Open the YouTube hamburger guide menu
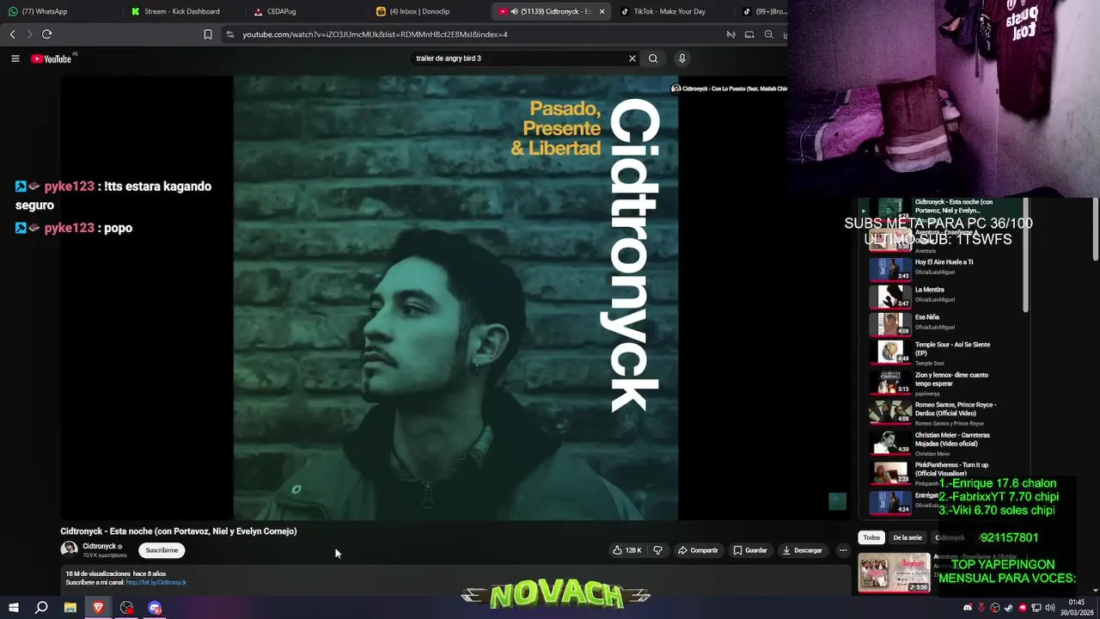 point(15,58)
